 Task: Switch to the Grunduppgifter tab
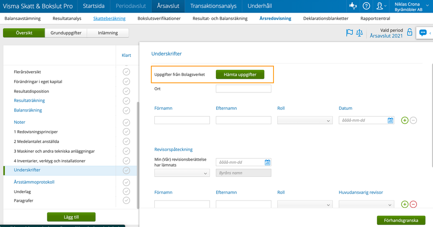(66, 33)
